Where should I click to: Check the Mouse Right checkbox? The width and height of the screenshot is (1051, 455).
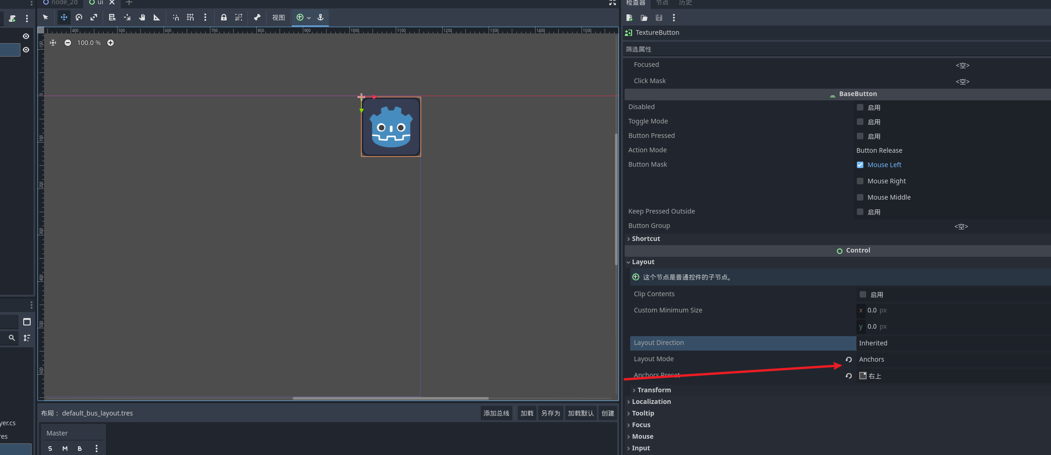pyautogui.click(x=860, y=181)
